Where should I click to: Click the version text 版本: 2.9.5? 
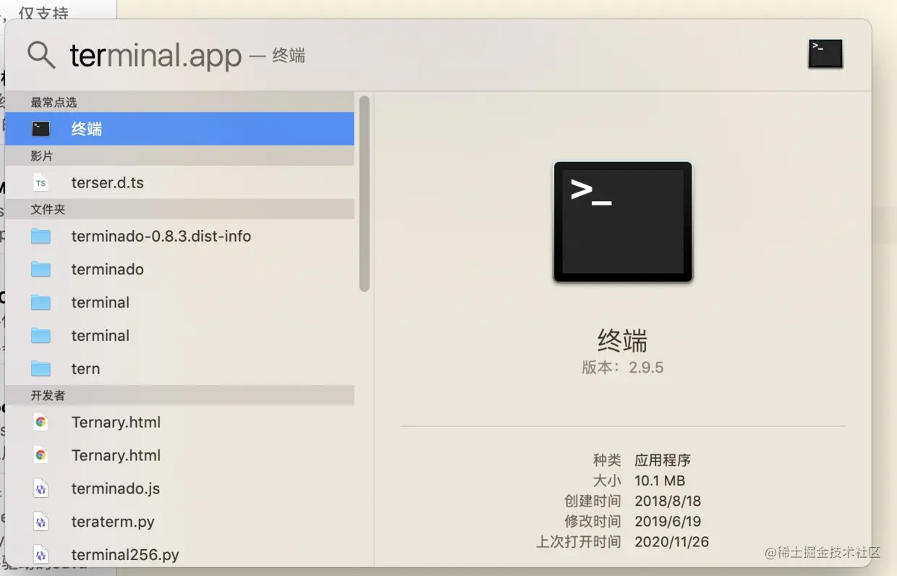tap(623, 368)
